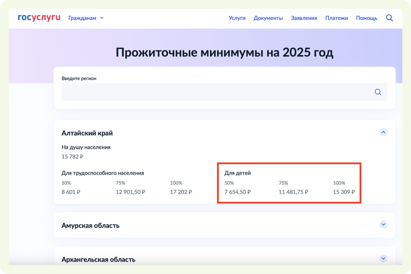Click the magnifier icon inside region field
Image resolution: width=411 pixels, height=274 pixels.
pyautogui.click(x=378, y=92)
